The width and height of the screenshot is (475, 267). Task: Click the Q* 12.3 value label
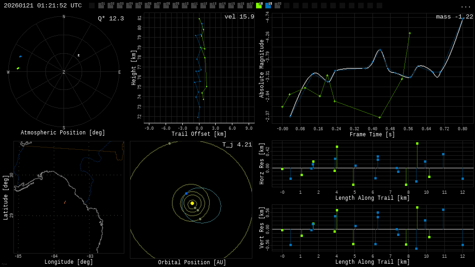pos(110,19)
